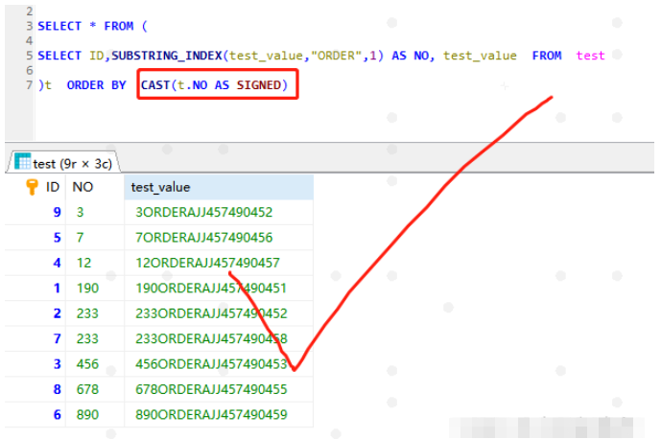The width and height of the screenshot is (661, 439).
Task: Click the SIGNED keyword in query
Action: tap(259, 85)
